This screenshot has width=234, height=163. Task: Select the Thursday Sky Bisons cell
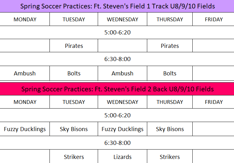tap(170, 129)
